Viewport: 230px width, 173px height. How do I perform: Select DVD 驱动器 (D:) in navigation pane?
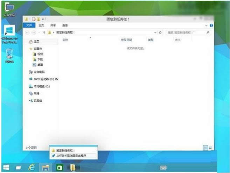point(43,79)
